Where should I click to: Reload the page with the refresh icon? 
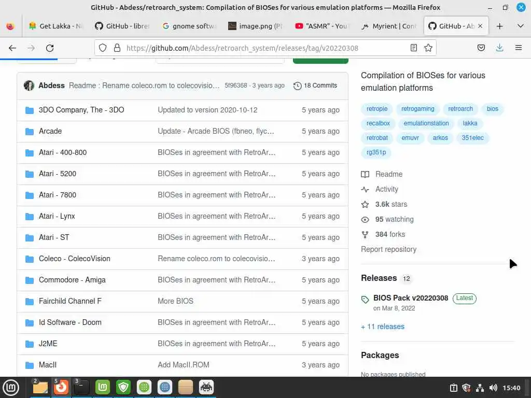tap(50, 48)
